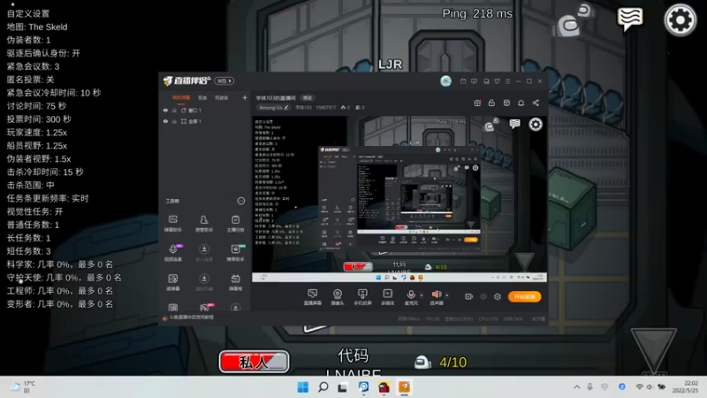The height and width of the screenshot is (398, 707).
Task: Click the orange 开始直播 start streaming button
Action: point(524,296)
